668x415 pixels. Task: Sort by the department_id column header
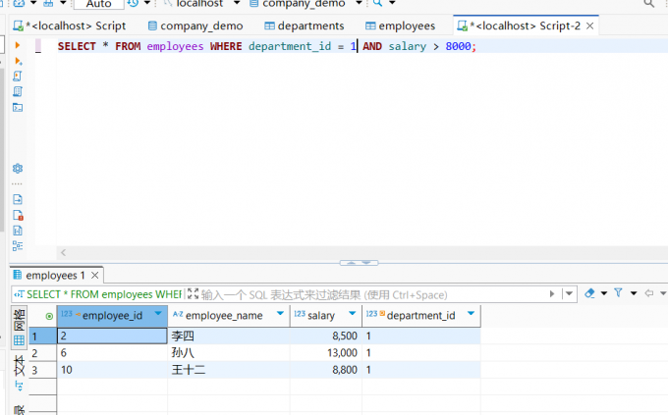click(420, 316)
